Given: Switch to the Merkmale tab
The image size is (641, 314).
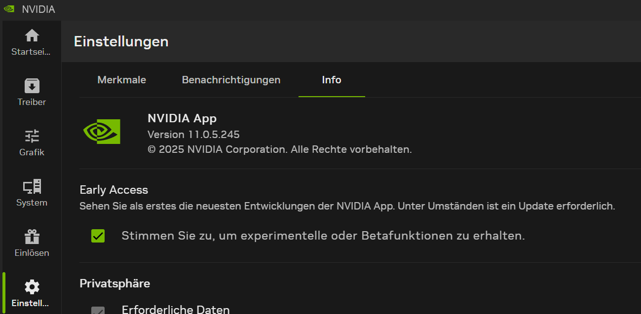Looking at the screenshot, I should click(122, 80).
